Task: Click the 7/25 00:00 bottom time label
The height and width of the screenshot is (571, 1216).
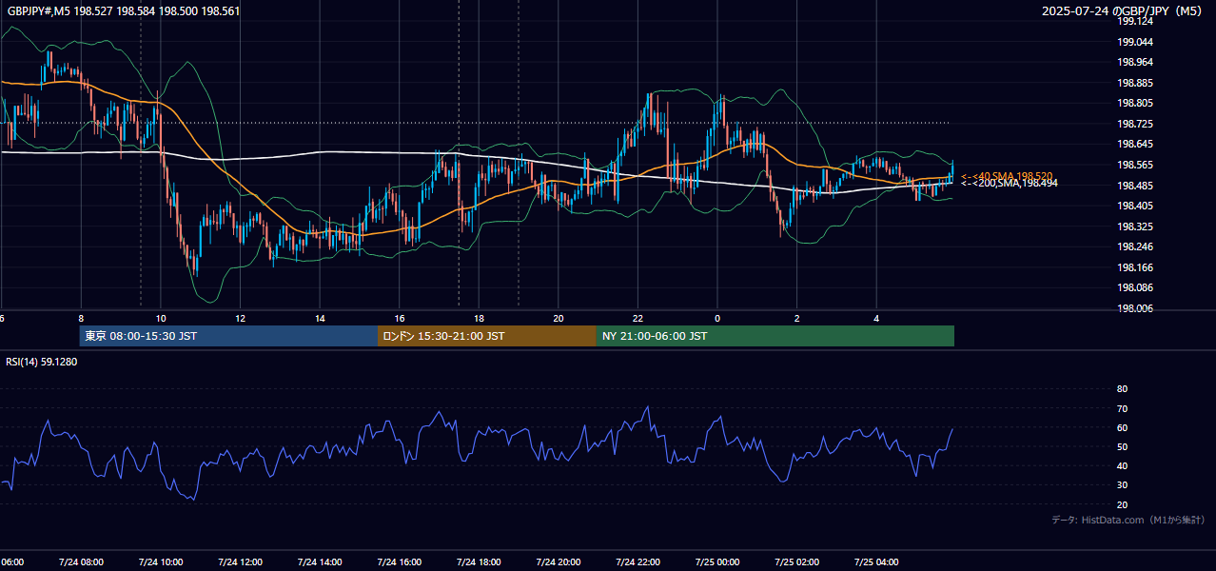Action: tap(716, 562)
